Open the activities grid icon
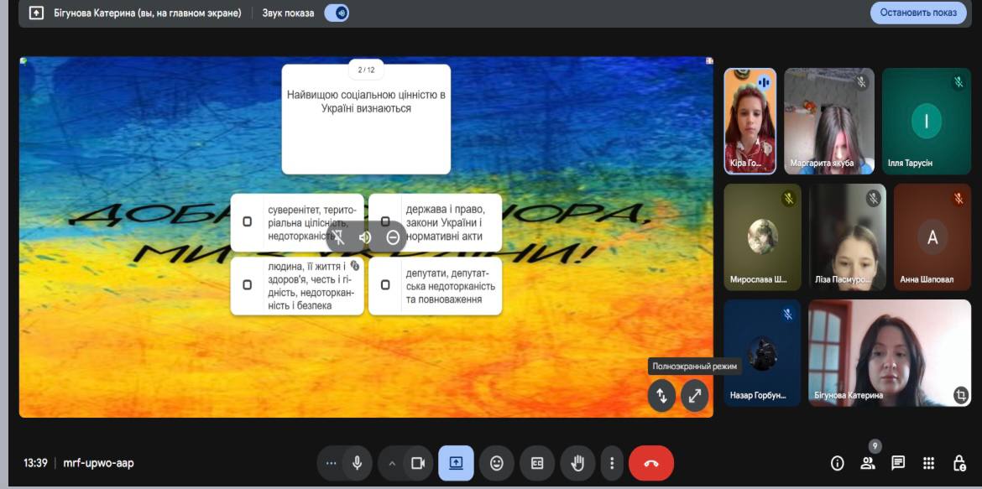982x489 pixels. click(x=928, y=463)
